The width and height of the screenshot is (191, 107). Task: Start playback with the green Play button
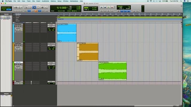click(108, 7)
